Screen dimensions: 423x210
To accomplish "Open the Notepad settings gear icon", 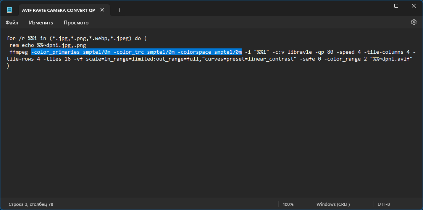I will point(413,22).
